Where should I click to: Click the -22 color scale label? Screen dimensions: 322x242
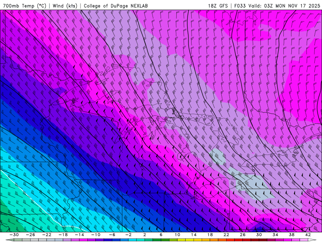point(47,235)
